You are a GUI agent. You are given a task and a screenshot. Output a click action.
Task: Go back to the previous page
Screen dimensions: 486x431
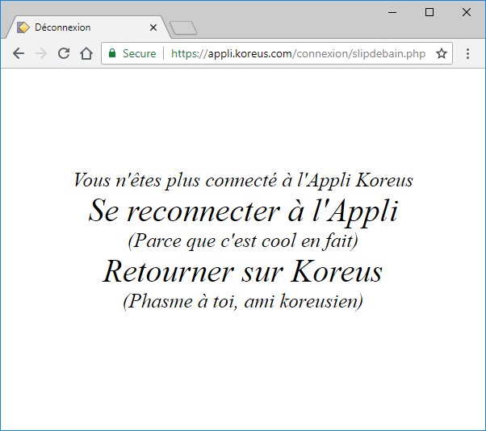tap(19, 53)
